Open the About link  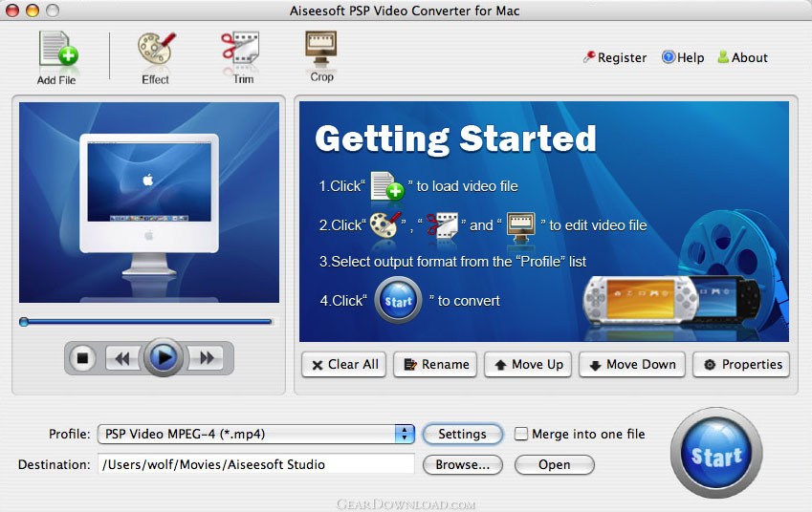click(x=742, y=57)
